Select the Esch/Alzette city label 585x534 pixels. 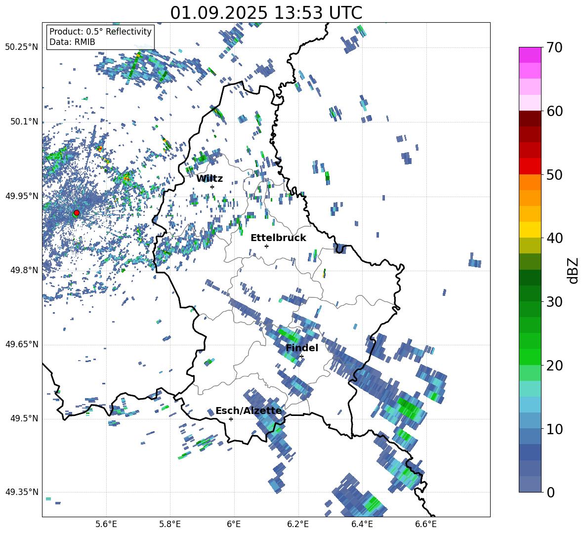249,411
